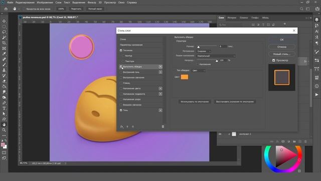The image size is (321, 181).
Task: Open the search icon at top right
Action: click(301, 9)
